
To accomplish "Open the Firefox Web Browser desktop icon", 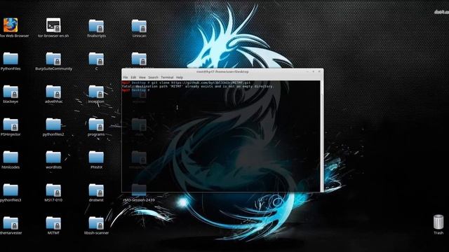I will point(11,25).
